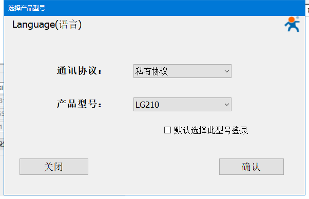The width and height of the screenshot is (309, 199).
Task: Click the 确认 button
Action: click(x=252, y=167)
